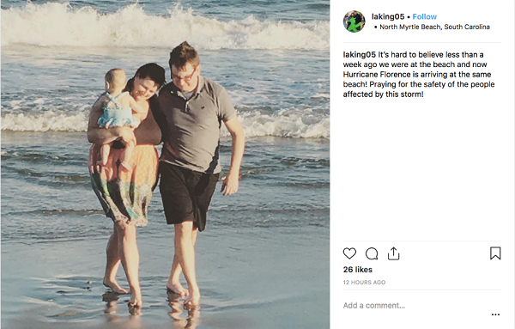515x329 pixels.
Task: Open the three-dot more options menu
Action: coord(495,314)
